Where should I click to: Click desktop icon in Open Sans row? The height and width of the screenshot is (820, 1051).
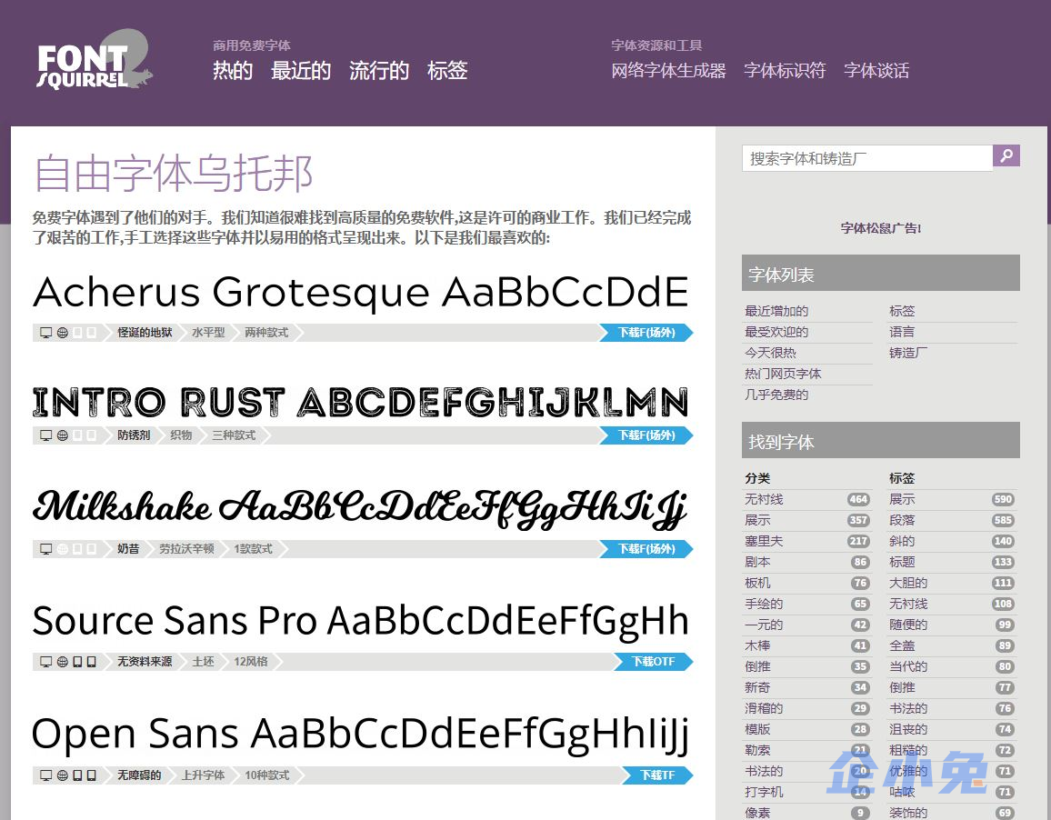(x=46, y=775)
